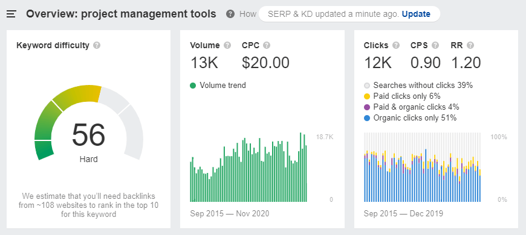526x235 pixels.
Task: Click the 0.90 CPS value
Action: pyautogui.click(x=426, y=63)
